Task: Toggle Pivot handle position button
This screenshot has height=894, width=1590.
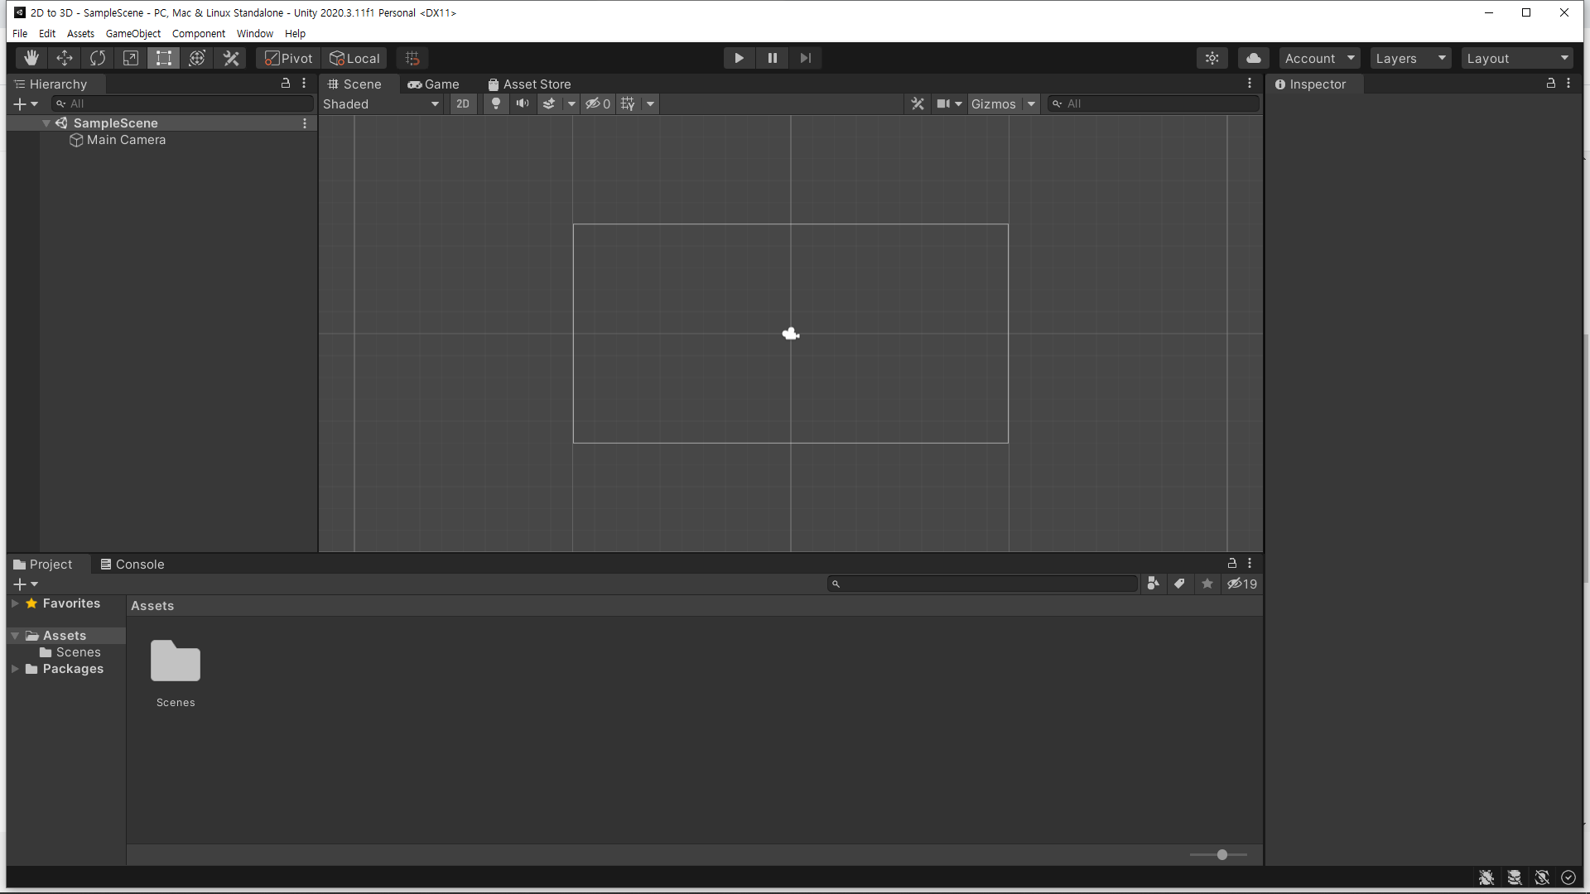Action: click(x=288, y=58)
